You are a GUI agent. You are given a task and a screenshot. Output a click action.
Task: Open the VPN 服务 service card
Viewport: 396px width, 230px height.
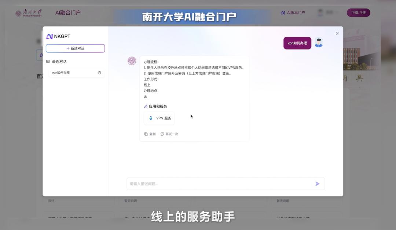(x=159, y=118)
